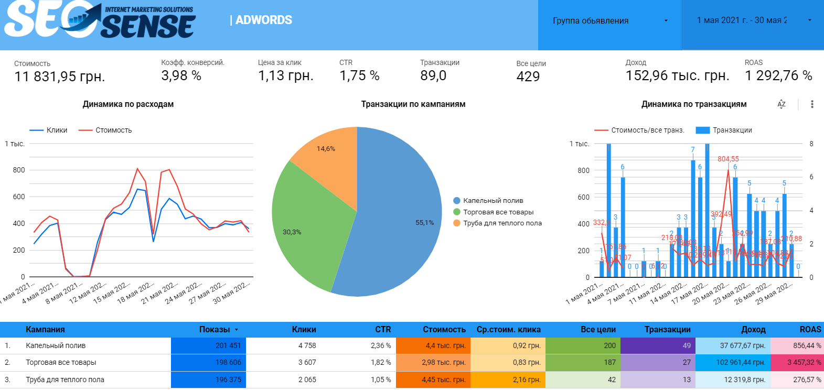Open the three-dot chart options menu
The height and width of the screenshot is (390, 824).
click(x=812, y=104)
